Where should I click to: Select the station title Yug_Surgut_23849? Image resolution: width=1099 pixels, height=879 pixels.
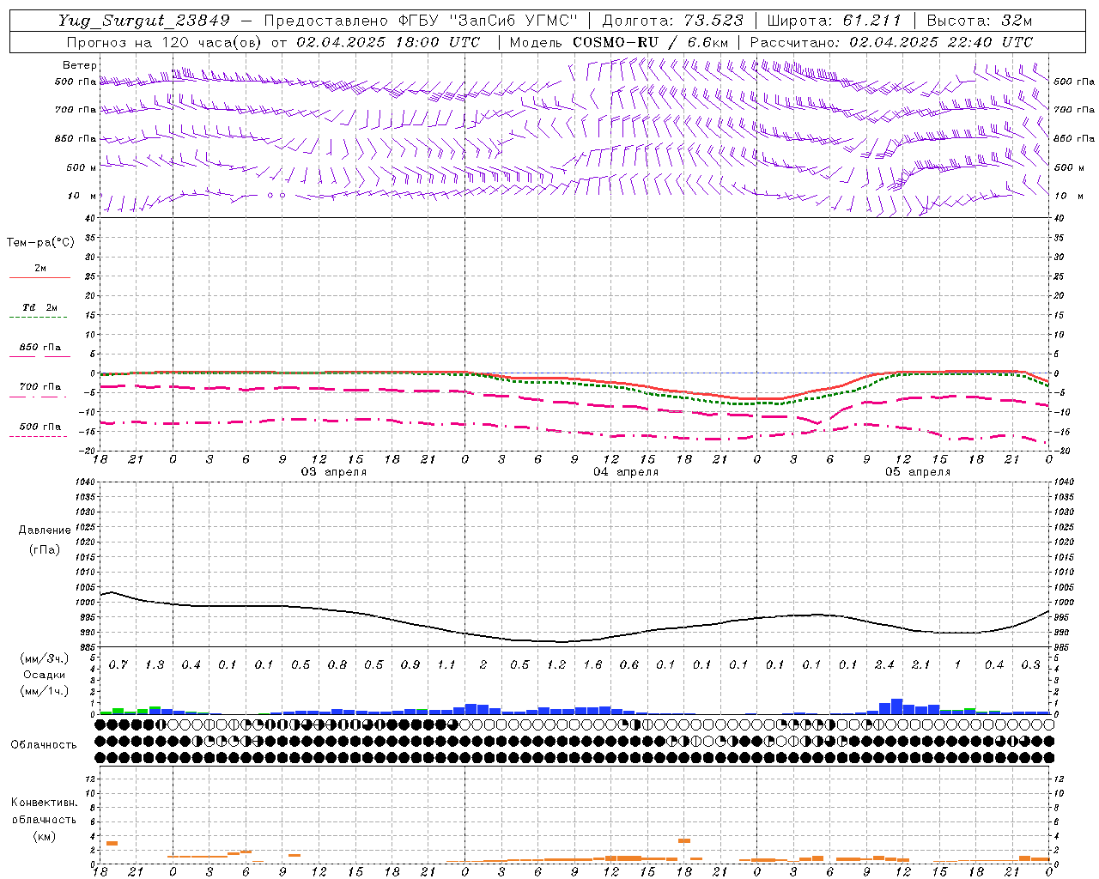coord(144,21)
